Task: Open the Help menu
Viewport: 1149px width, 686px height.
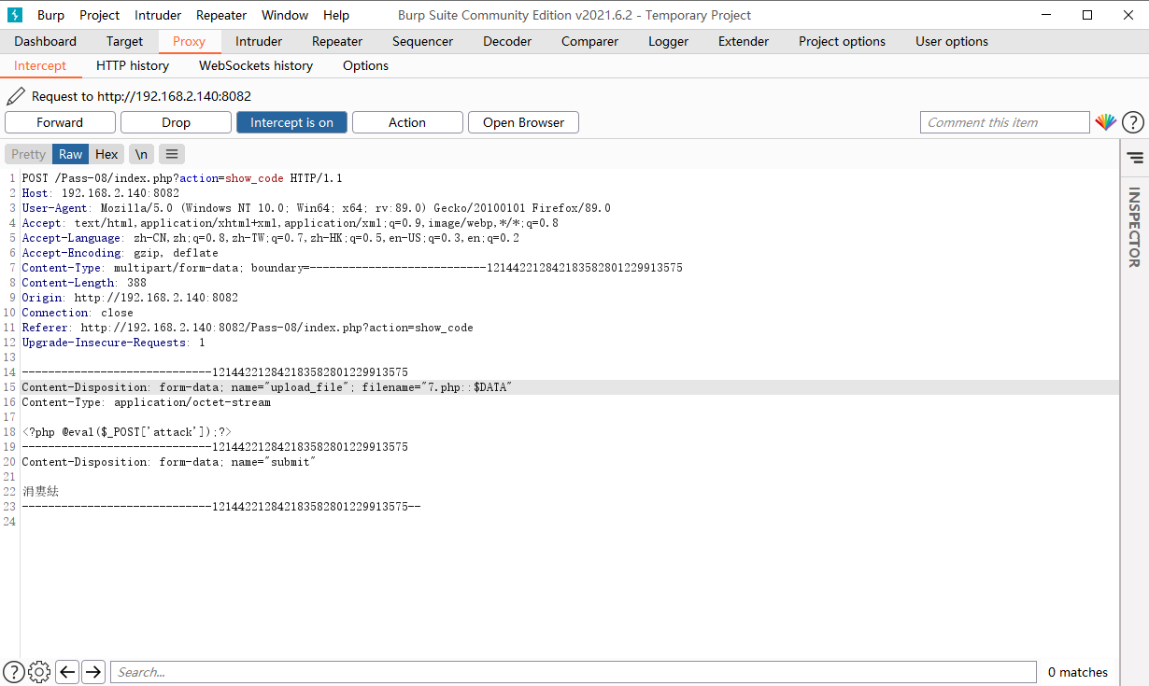Action: [x=336, y=15]
